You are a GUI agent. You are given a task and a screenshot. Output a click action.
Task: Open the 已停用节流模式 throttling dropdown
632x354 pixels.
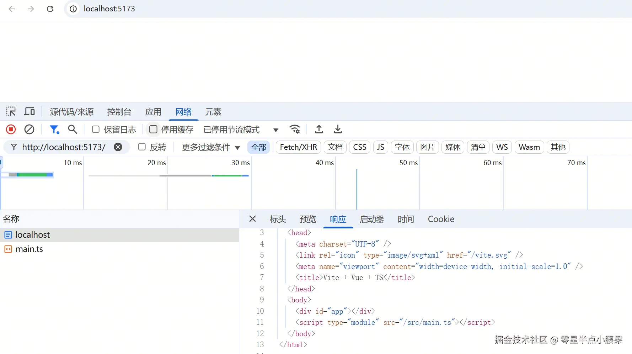pyautogui.click(x=241, y=130)
